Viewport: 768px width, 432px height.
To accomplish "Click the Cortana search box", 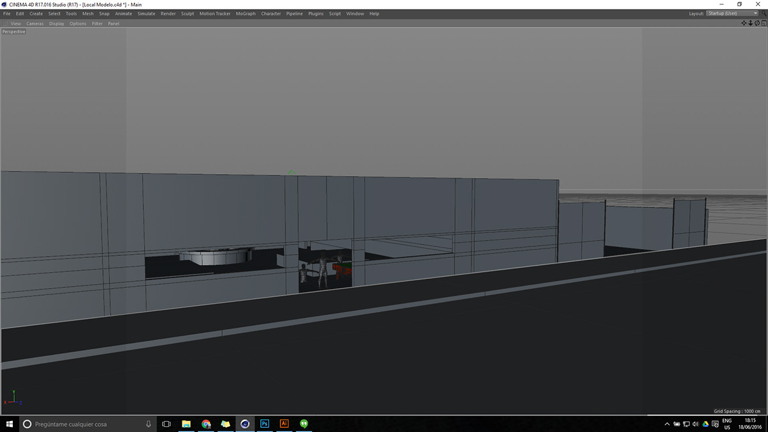I will click(83, 424).
